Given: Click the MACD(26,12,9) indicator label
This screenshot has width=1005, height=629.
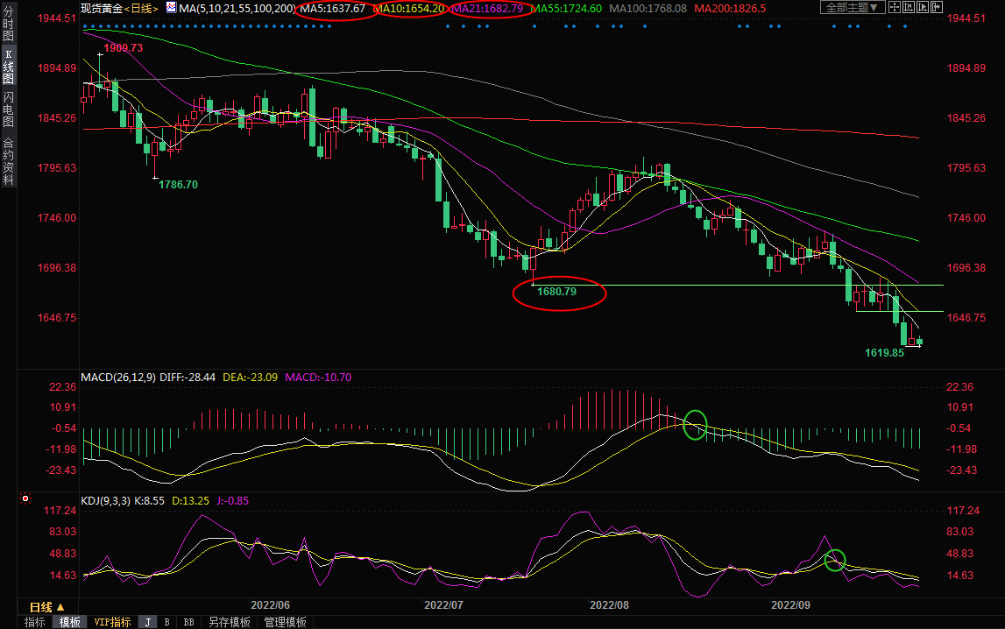Looking at the screenshot, I should [120, 378].
